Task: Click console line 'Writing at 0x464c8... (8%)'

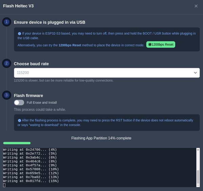Action: click(30, 161)
